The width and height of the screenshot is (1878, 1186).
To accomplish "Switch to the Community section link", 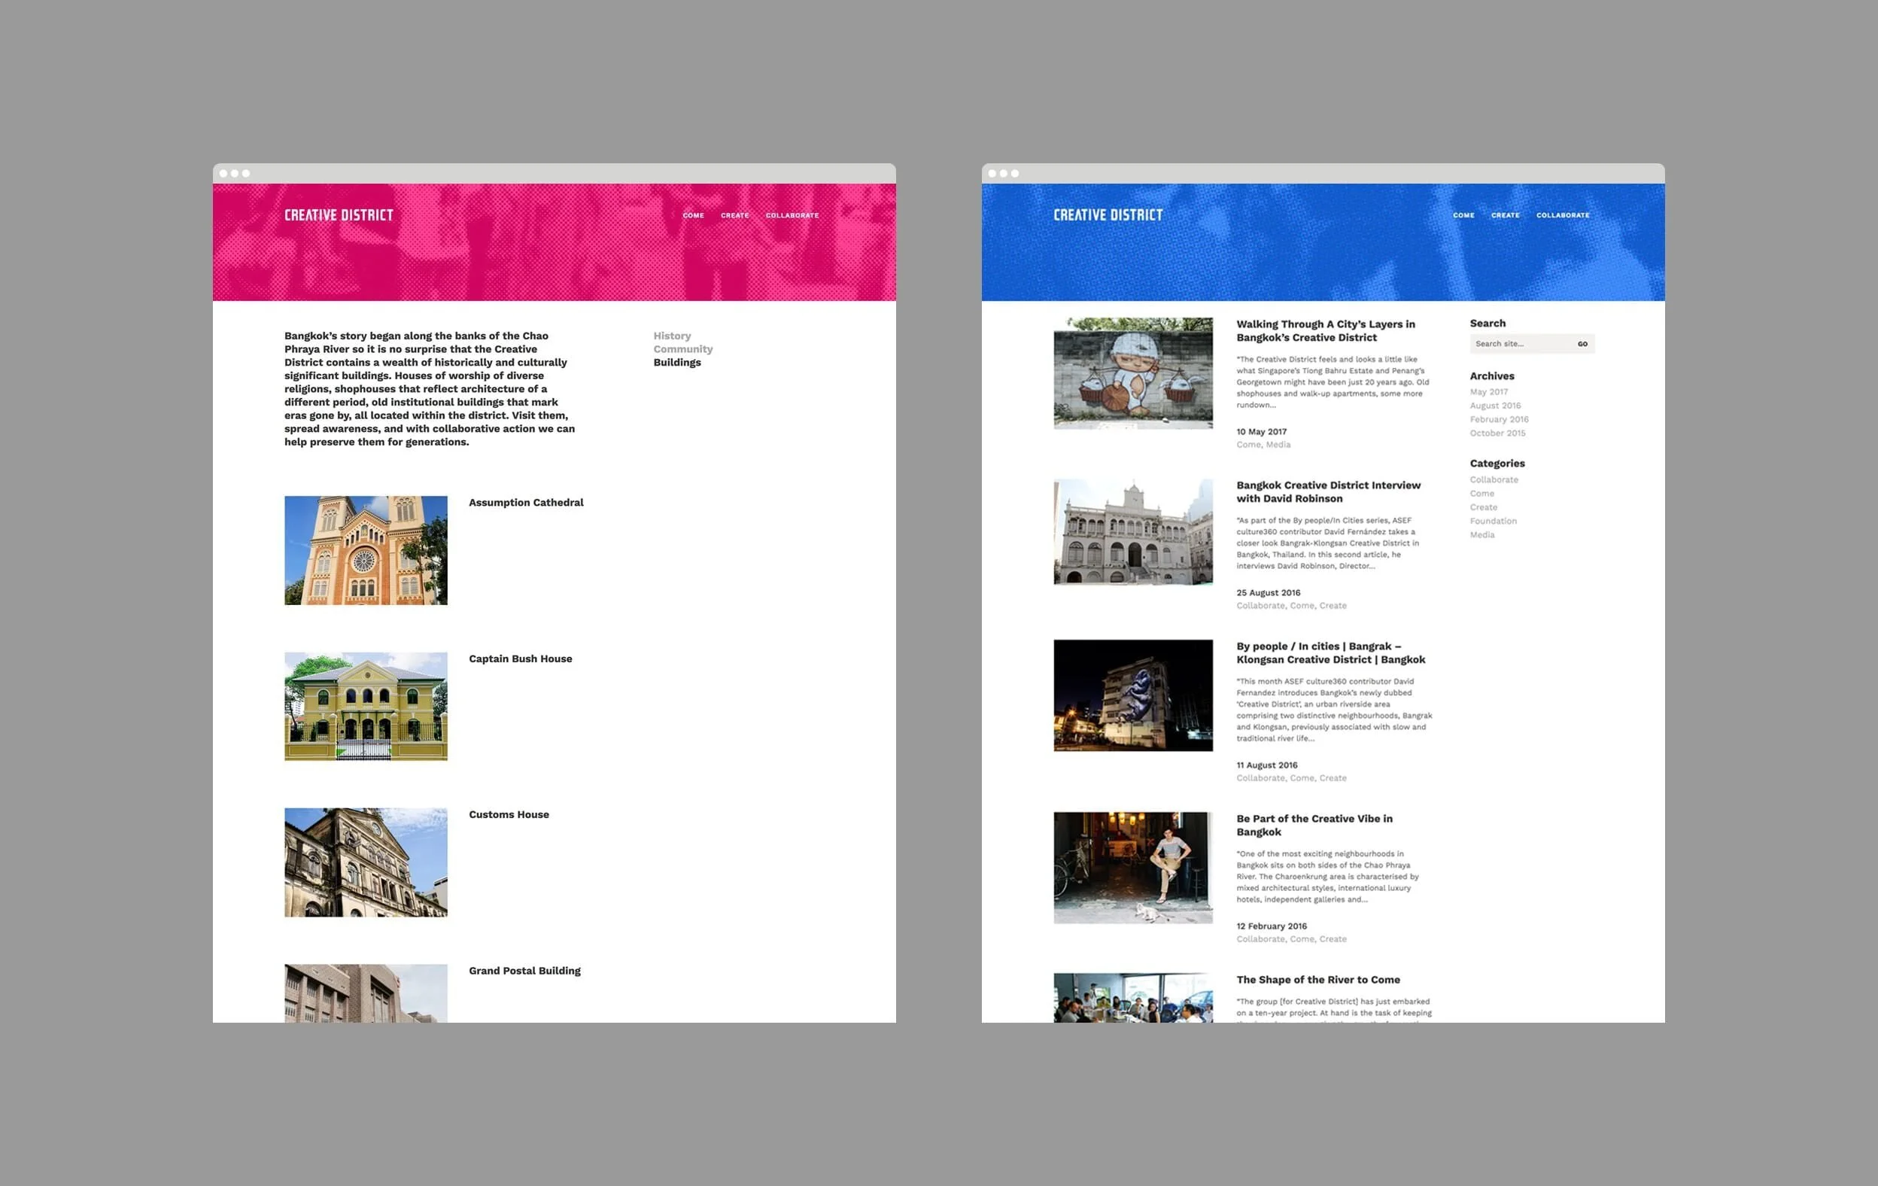I will [x=682, y=348].
